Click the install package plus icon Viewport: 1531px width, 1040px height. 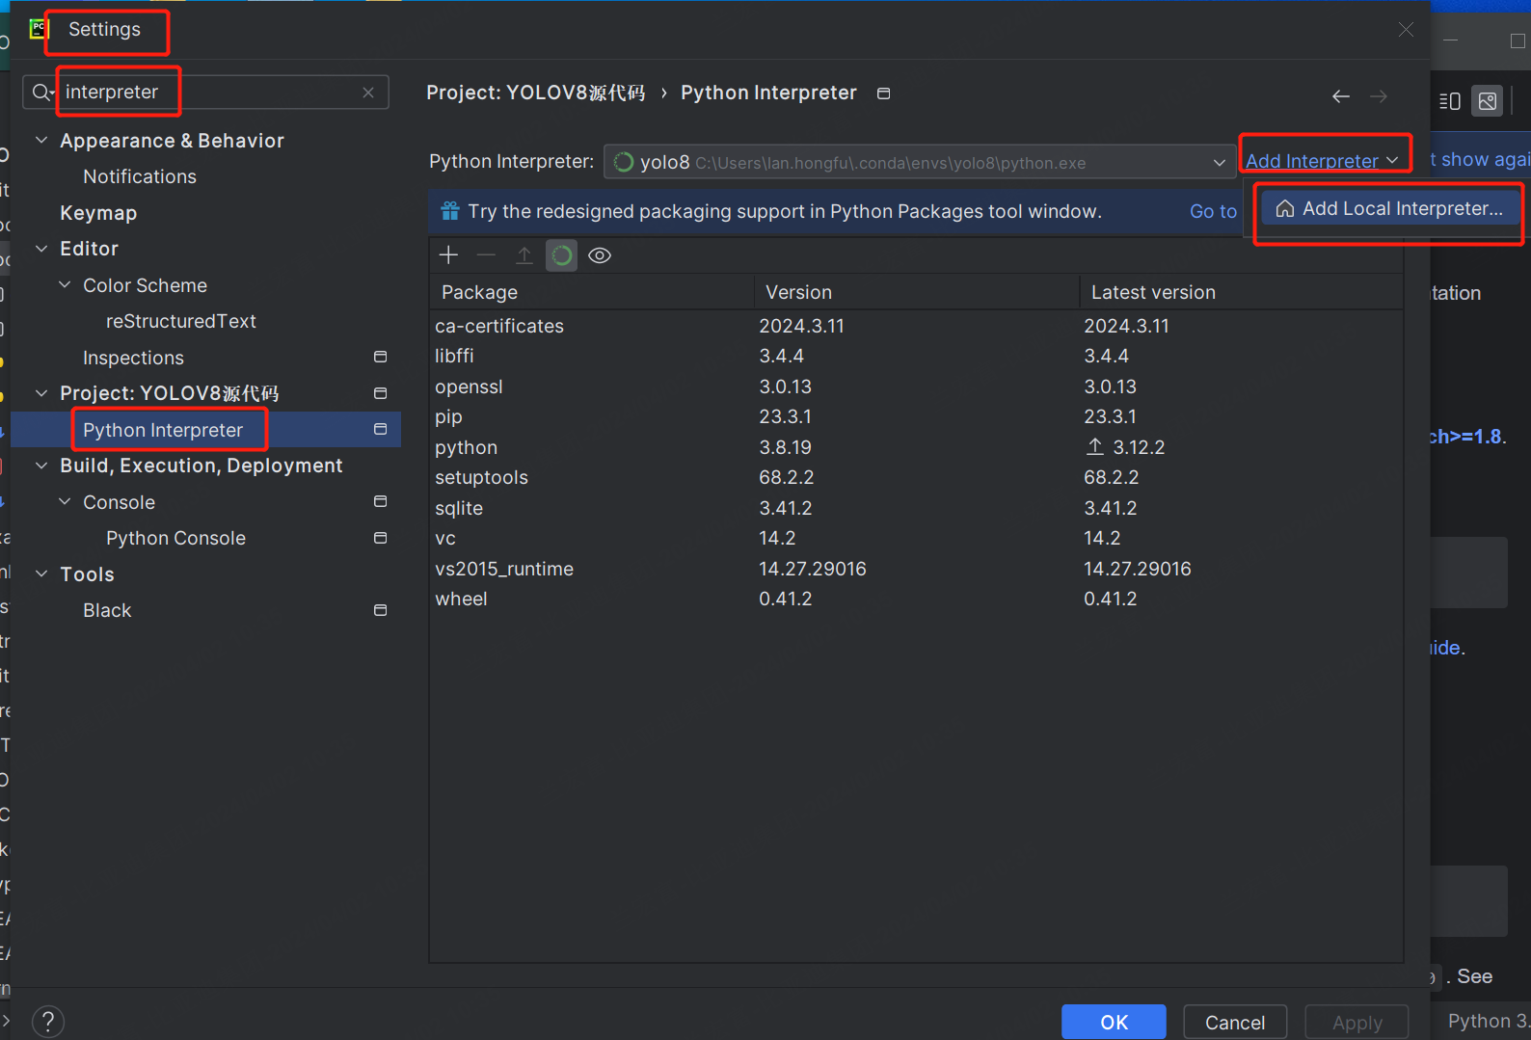[x=448, y=255]
